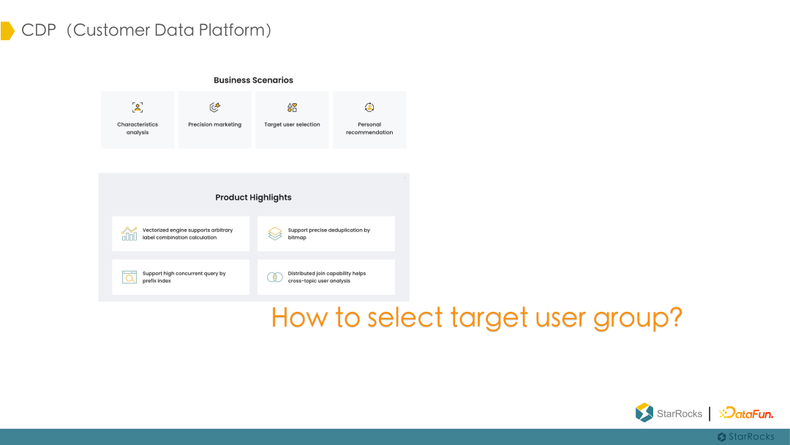Click the Precision marketing icon
This screenshot has height=445, width=790.
point(214,108)
